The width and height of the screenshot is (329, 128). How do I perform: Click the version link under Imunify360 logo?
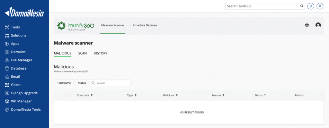76,30
